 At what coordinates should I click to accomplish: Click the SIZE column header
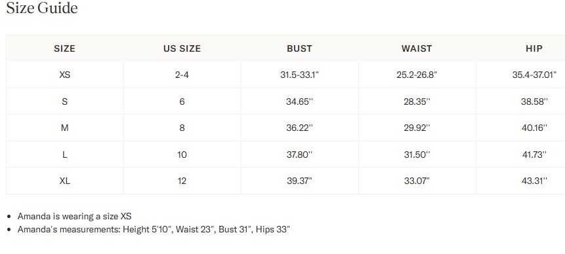pyautogui.click(x=64, y=48)
